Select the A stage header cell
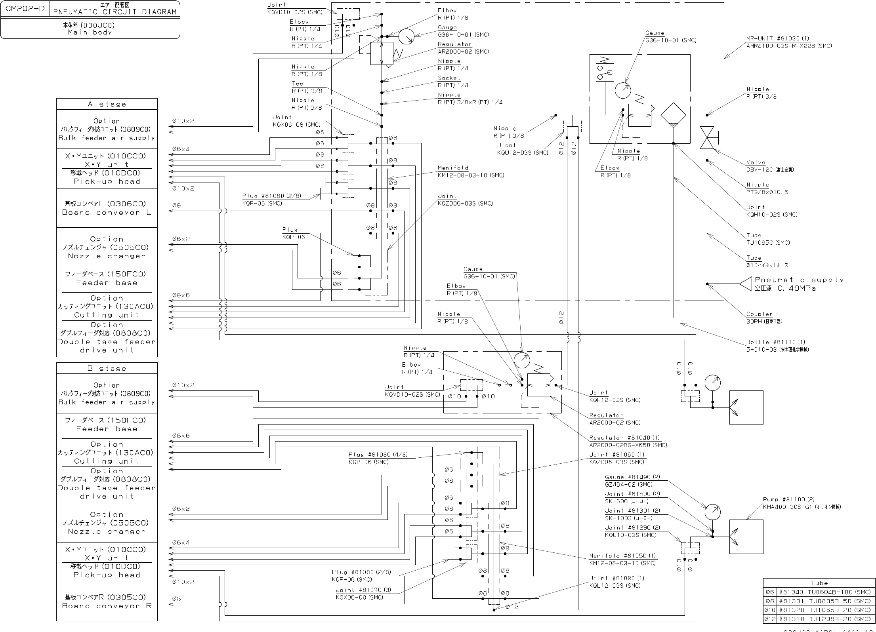876x632 pixels. coord(107,104)
